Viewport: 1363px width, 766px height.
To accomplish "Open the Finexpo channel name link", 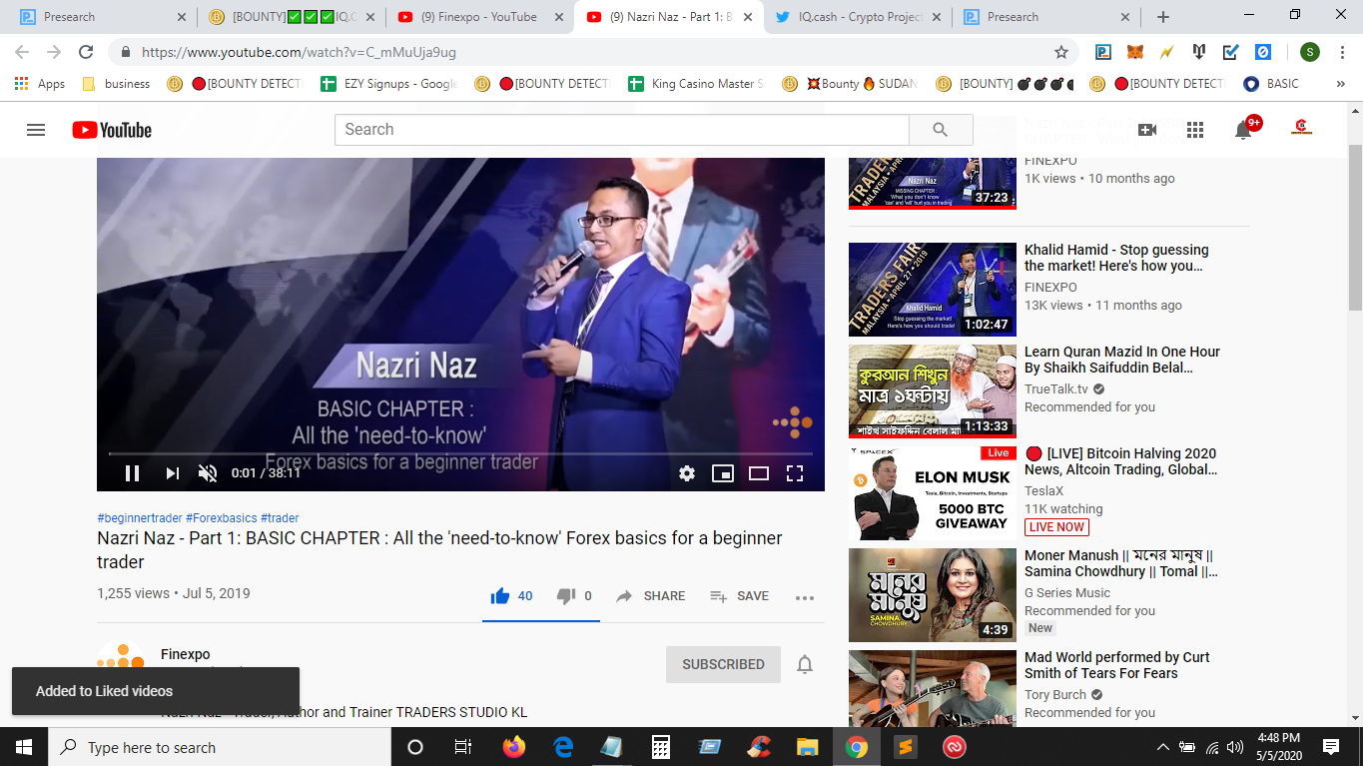I will [x=186, y=654].
